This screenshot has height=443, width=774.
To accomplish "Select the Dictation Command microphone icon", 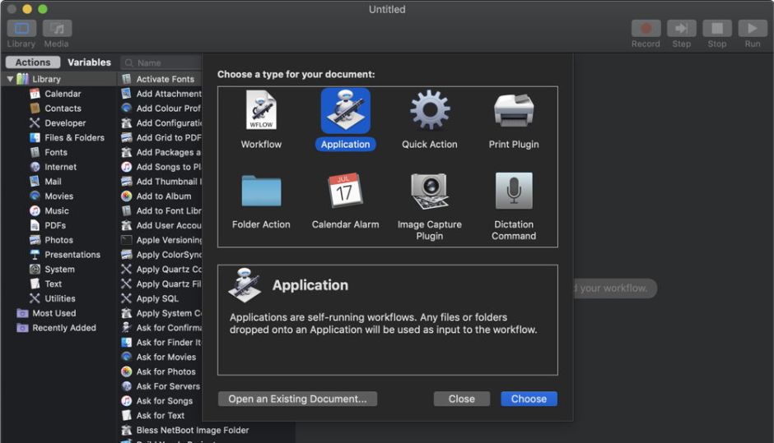I will coord(514,192).
